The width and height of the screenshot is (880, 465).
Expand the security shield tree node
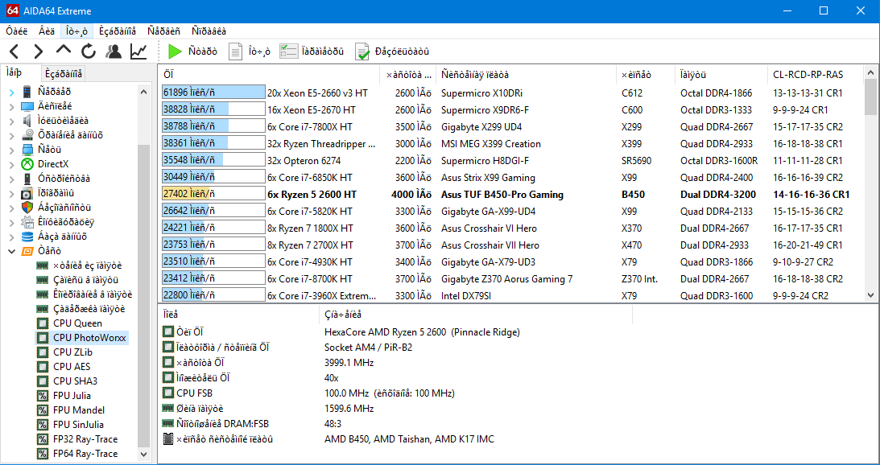pos(12,208)
